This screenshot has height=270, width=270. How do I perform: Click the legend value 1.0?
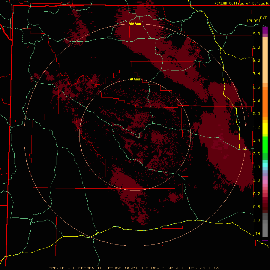[256, 180]
